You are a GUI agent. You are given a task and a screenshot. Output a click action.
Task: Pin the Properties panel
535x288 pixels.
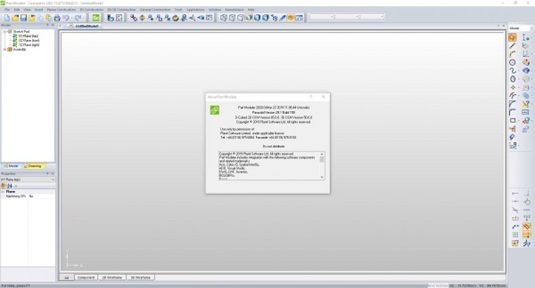pos(48,173)
